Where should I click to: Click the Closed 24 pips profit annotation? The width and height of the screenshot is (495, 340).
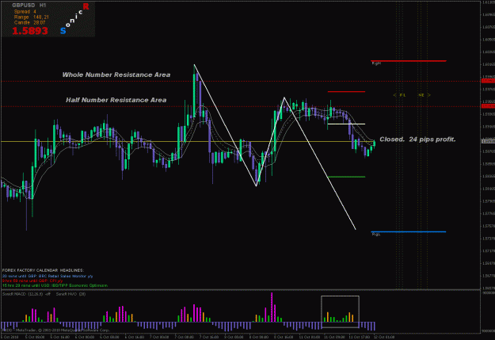417,139
